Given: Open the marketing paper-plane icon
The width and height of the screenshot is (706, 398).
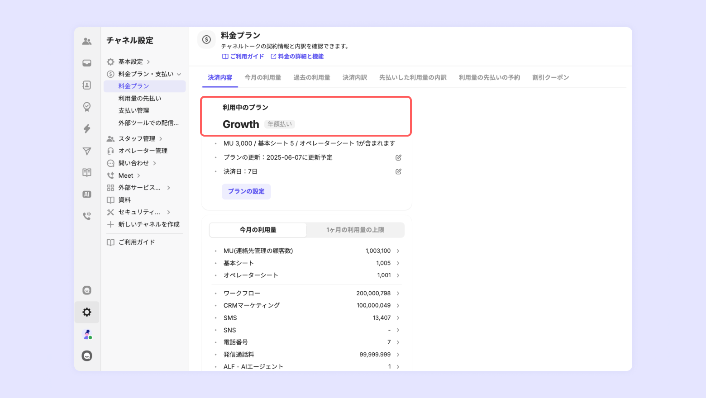Looking at the screenshot, I should pos(87,151).
